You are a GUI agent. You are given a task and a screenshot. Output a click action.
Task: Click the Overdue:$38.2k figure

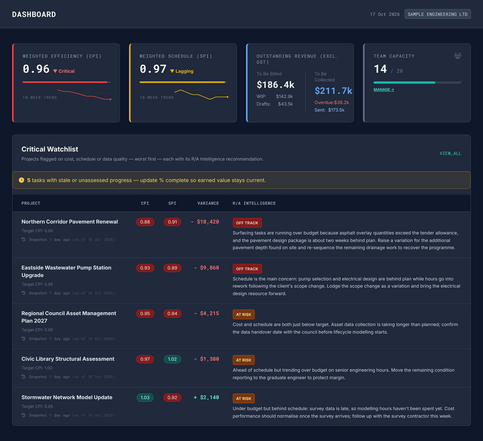[332, 103]
